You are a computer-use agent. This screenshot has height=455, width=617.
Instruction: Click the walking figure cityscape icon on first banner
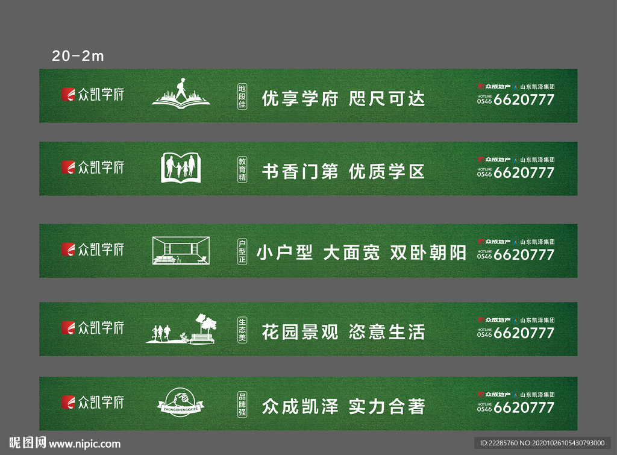(181, 95)
